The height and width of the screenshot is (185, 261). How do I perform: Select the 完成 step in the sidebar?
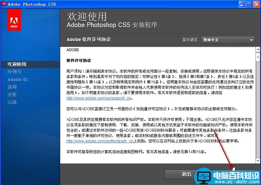[12, 102]
